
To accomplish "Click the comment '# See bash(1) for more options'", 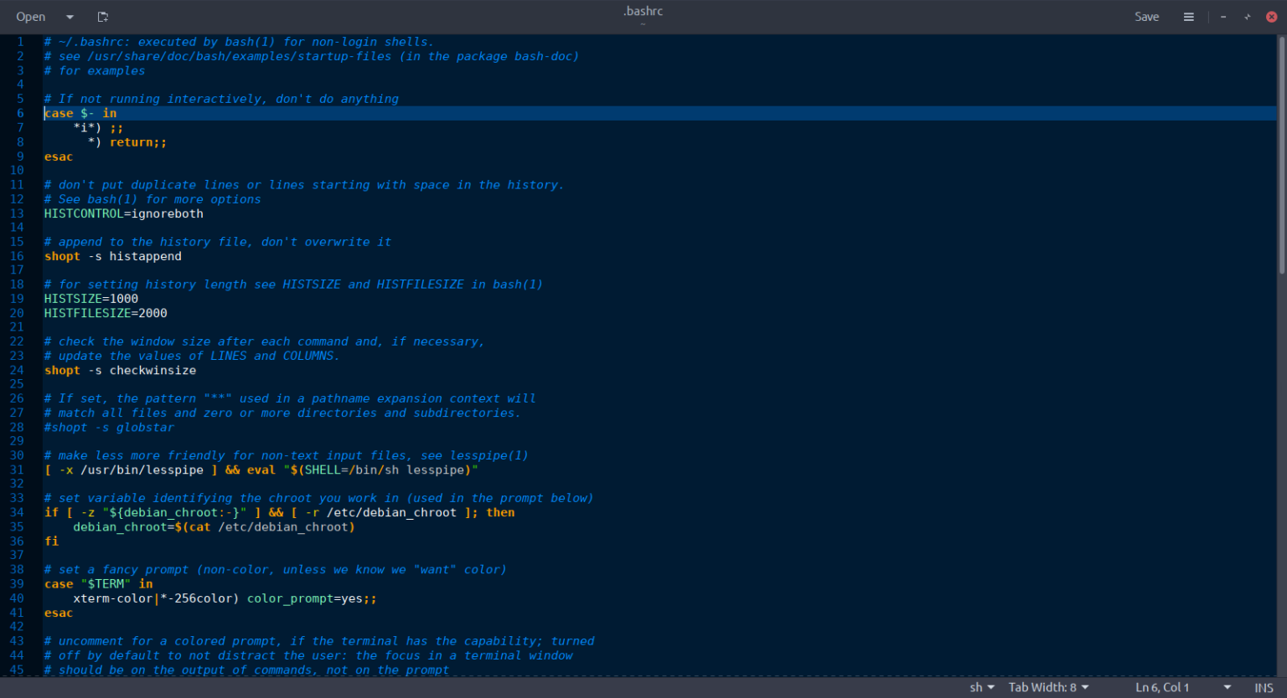I will [152, 199].
